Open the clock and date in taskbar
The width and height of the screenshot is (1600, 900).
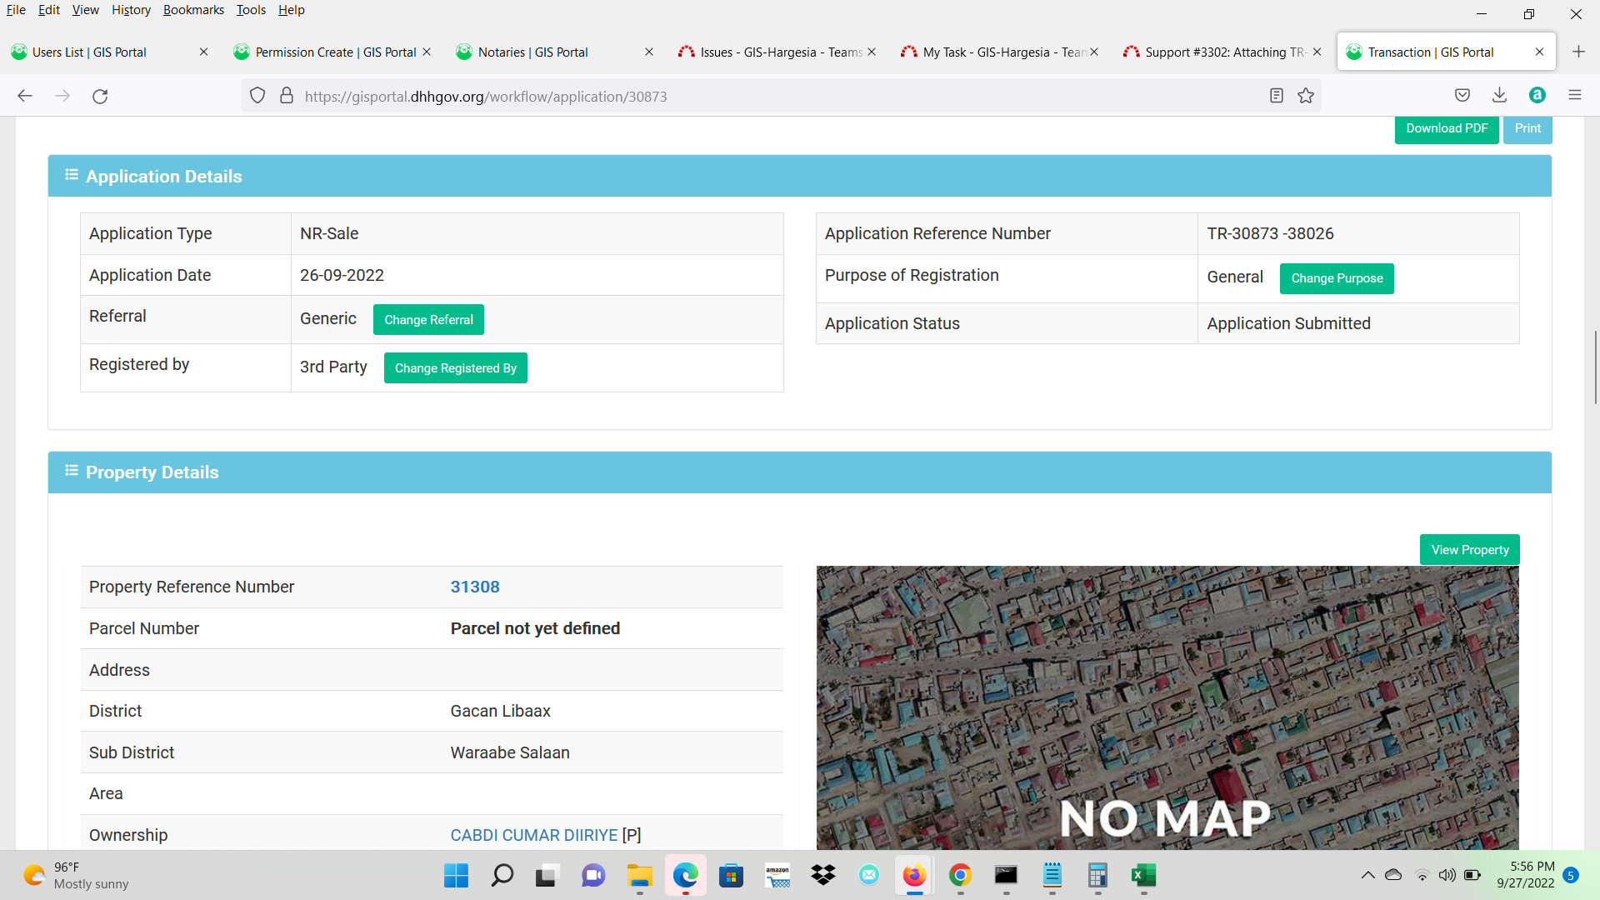coord(1525,875)
